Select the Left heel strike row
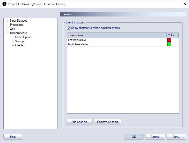Image resolution: width=189 pixels, height=143 pixels. tap(123, 40)
